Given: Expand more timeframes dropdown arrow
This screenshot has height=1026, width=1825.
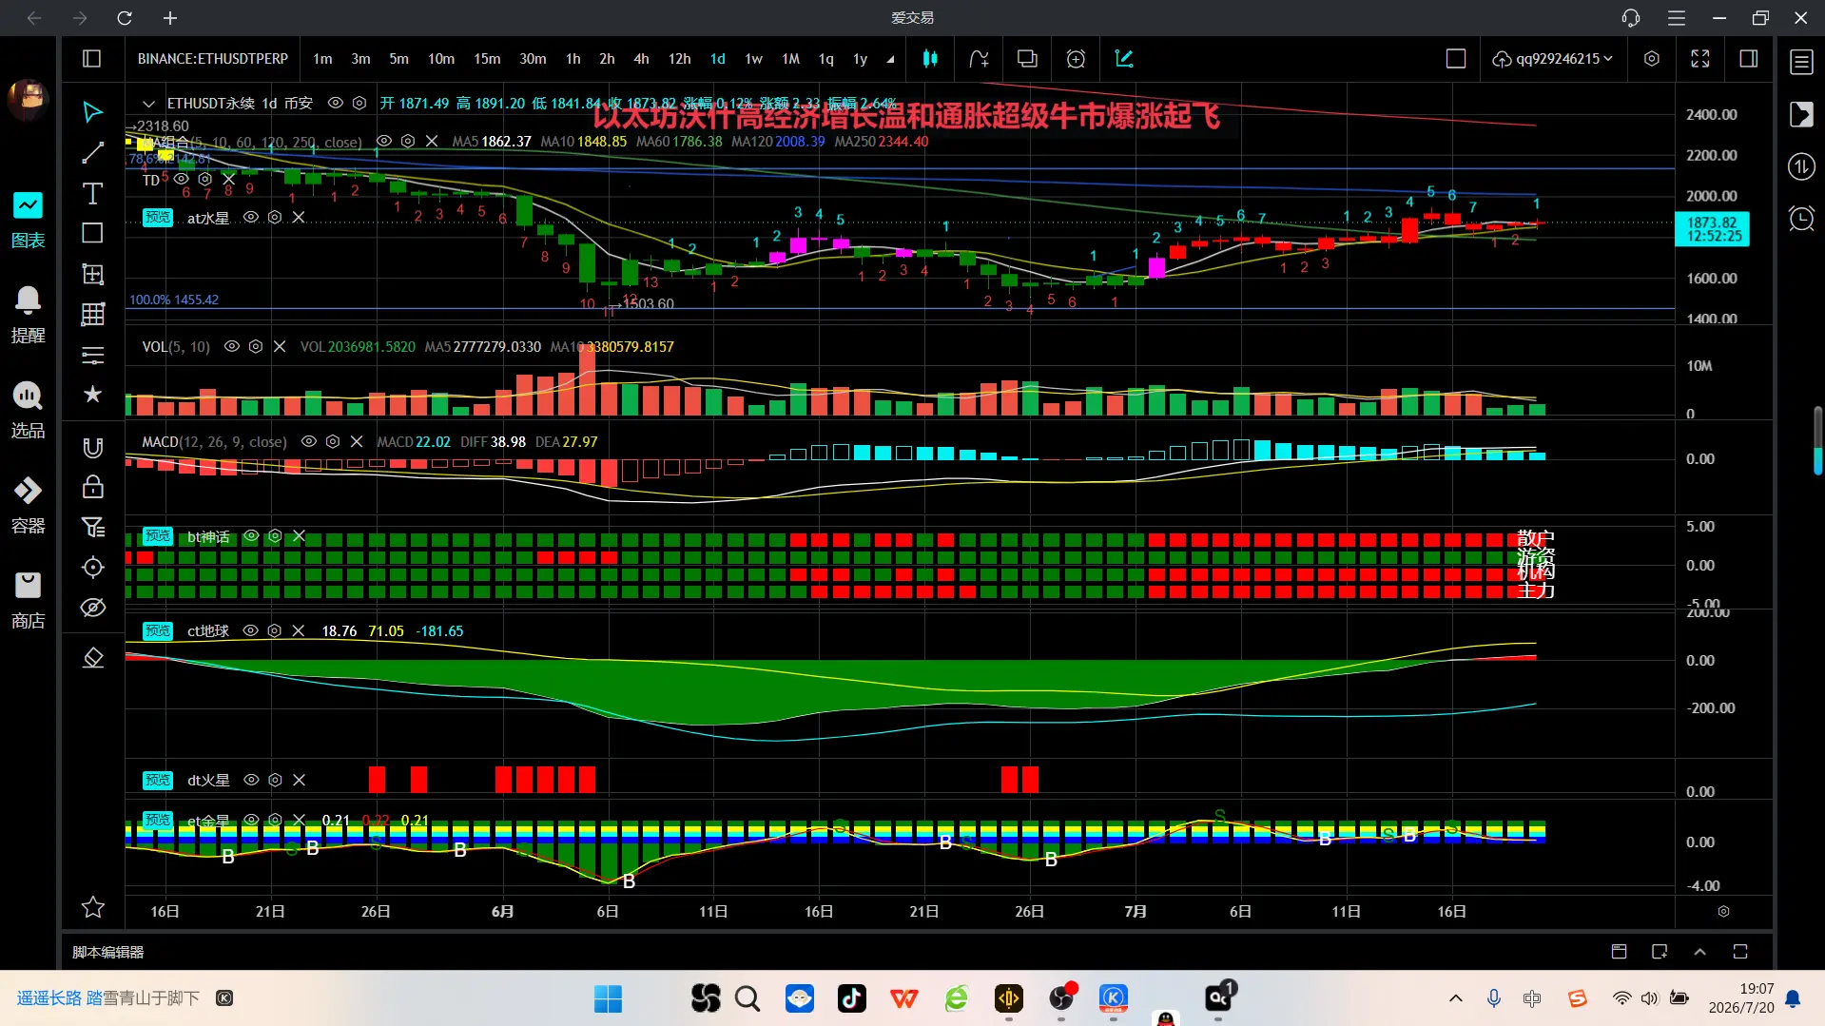Looking at the screenshot, I should (890, 59).
